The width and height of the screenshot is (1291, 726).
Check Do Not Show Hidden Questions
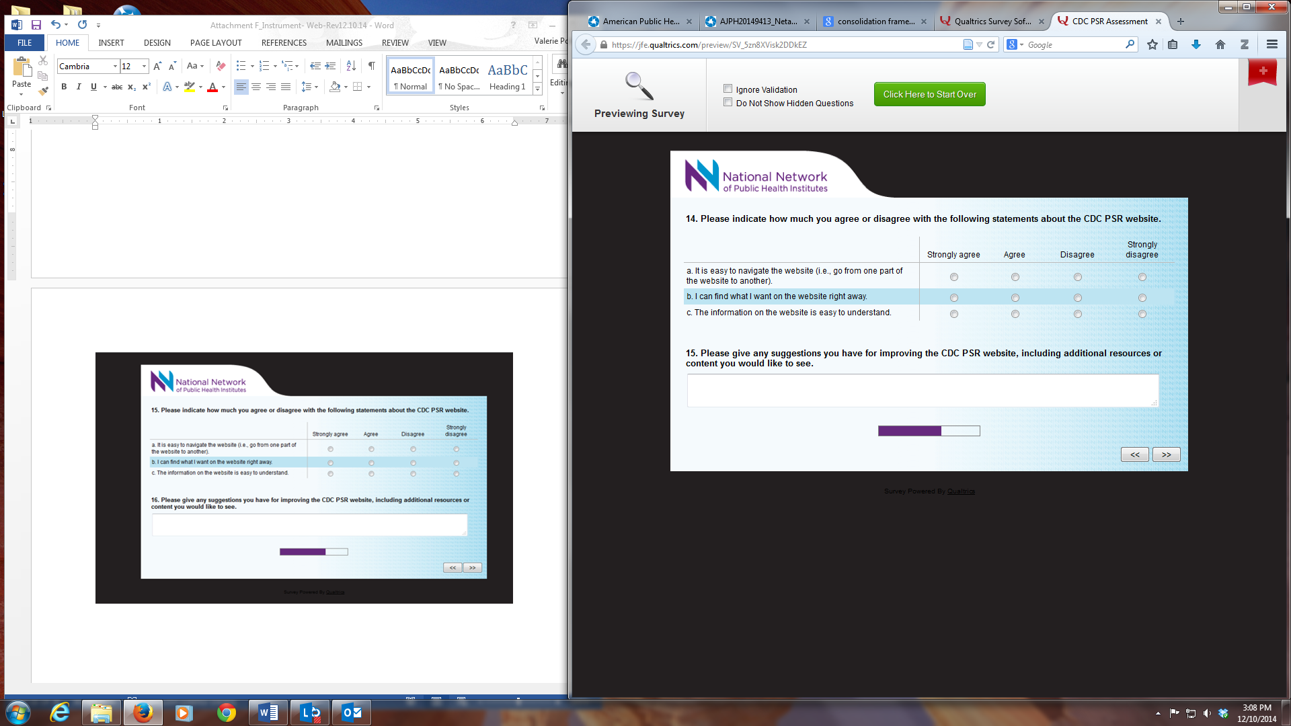tap(728, 102)
